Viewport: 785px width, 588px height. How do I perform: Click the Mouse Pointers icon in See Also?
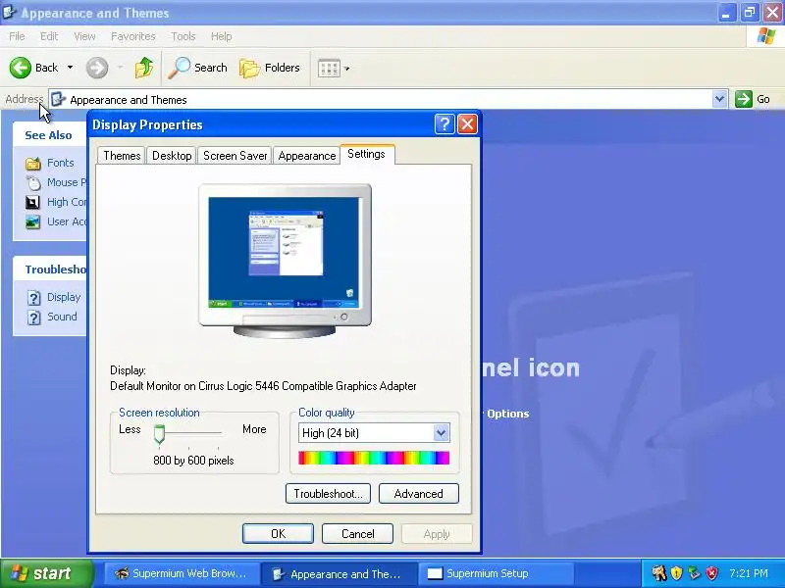(33, 183)
